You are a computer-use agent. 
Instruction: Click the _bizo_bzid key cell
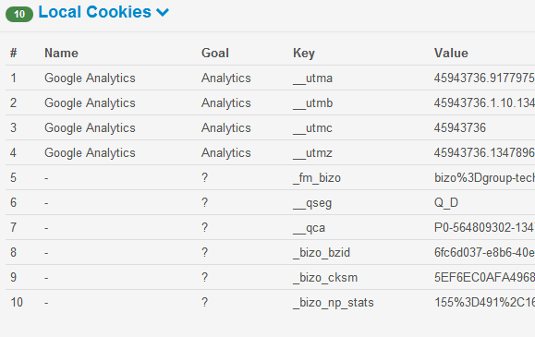click(x=322, y=253)
